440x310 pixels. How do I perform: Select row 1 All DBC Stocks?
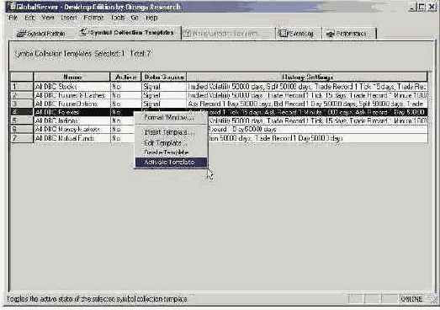click(219, 87)
